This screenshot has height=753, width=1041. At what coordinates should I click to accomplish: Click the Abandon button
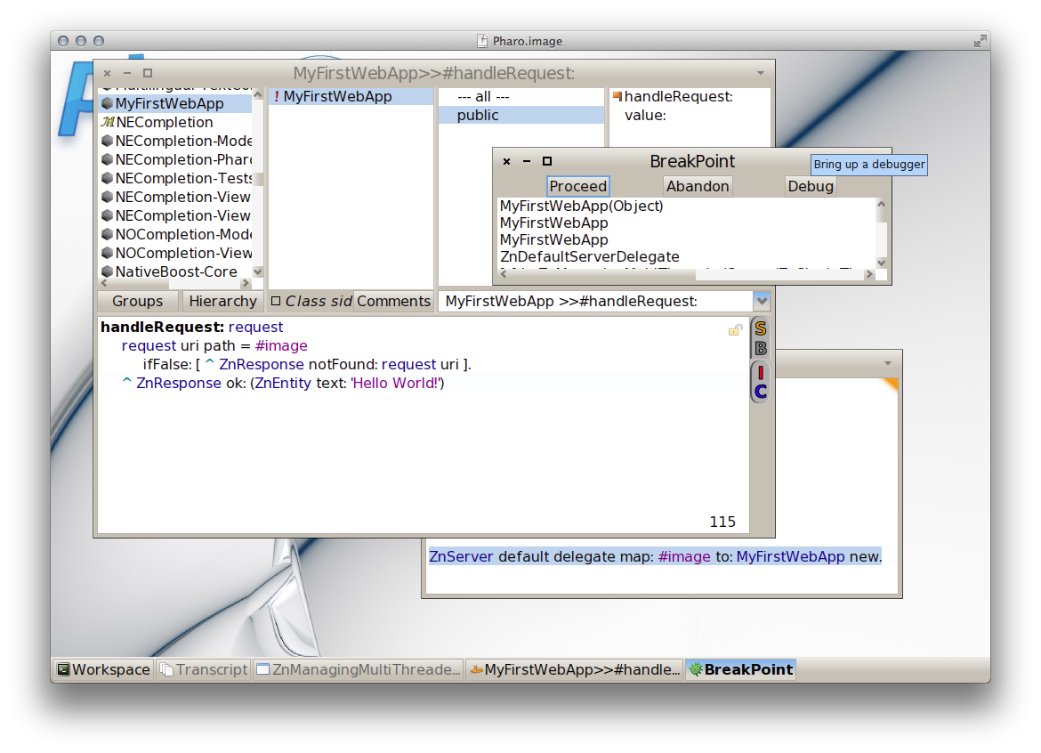click(698, 187)
